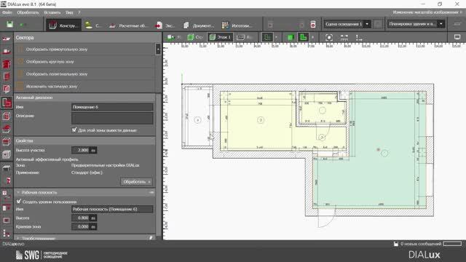Viewport: 466px width, 262px height.
Task: Click the work plane Высота 0,800 field
Action: click(84, 218)
